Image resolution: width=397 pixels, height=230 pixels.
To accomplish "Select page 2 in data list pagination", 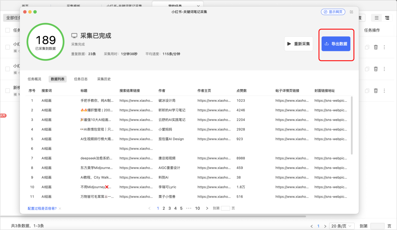I will pos(164,208).
